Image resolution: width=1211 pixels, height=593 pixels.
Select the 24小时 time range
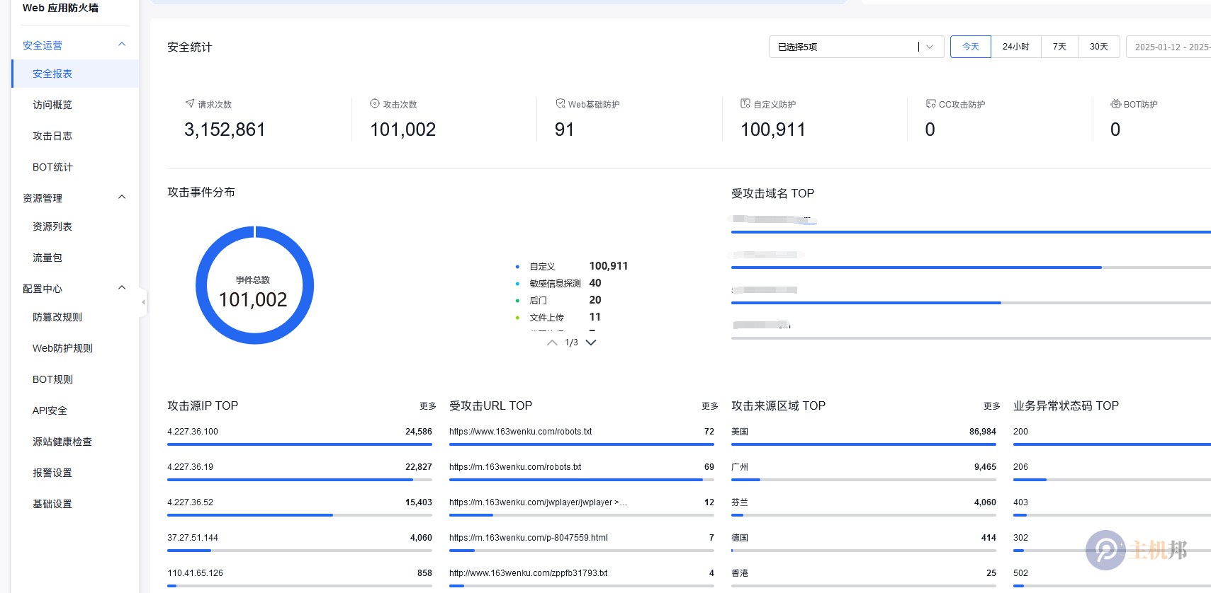[1016, 47]
